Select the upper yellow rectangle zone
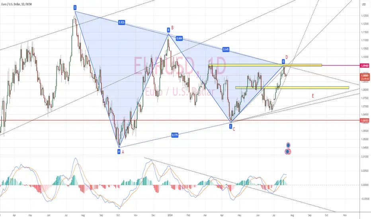The height and width of the screenshot is (219, 371). [265, 65]
